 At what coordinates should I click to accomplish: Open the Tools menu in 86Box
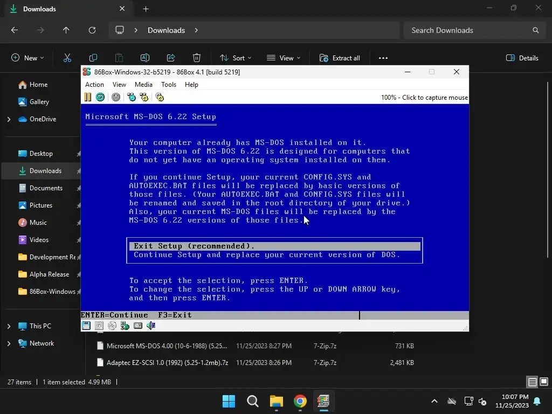point(169,85)
